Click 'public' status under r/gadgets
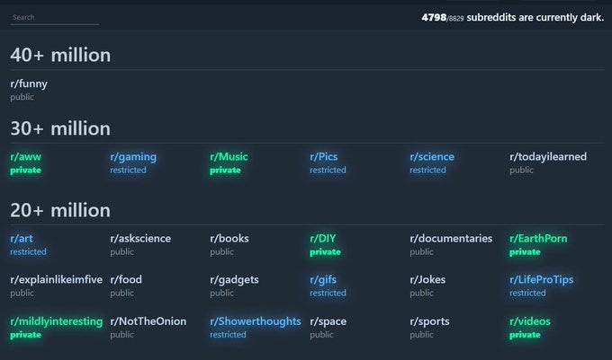The image size is (612, 360). coord(221,294)
